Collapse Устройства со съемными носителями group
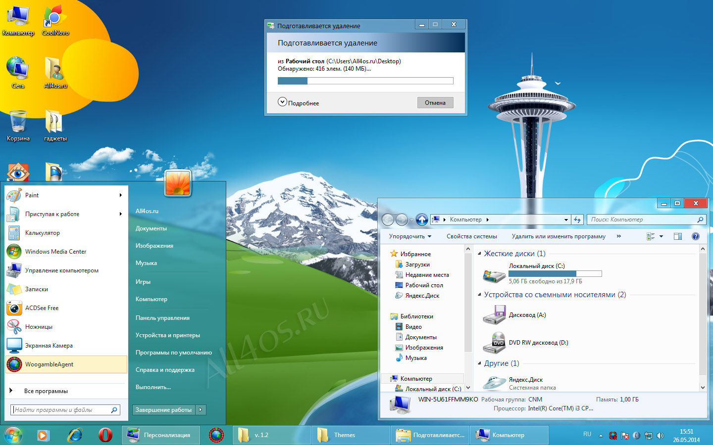 pos(479,295)
